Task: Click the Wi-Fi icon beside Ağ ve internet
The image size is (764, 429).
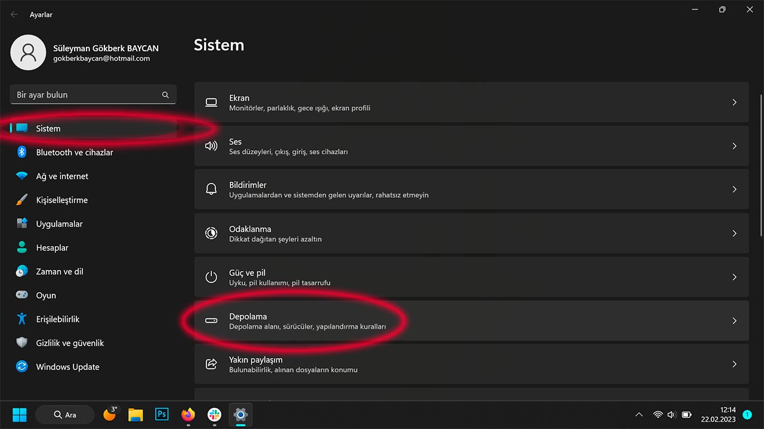Action: pyautogui.click(x=22, y=176)
